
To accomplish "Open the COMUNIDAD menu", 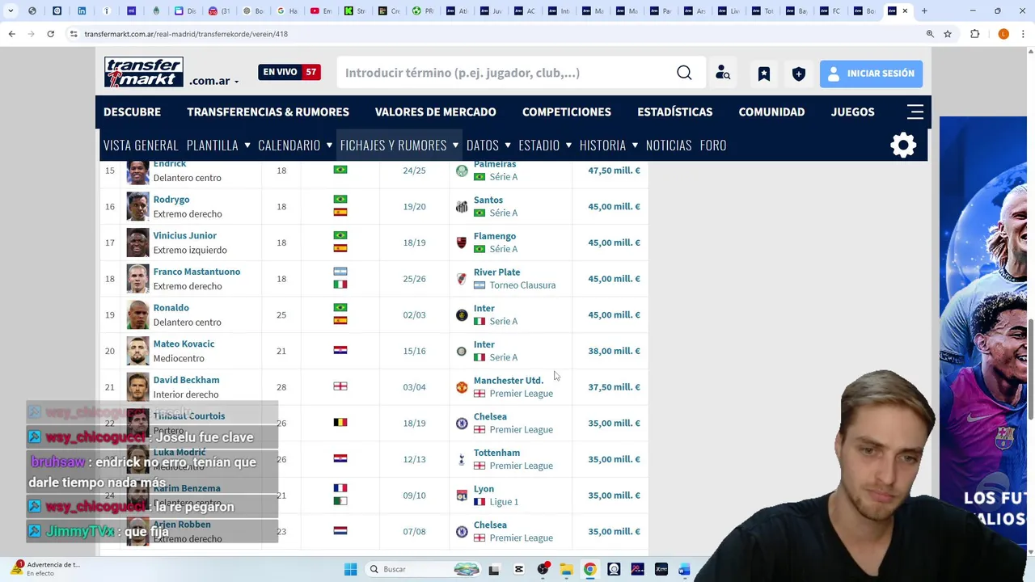I will tap(771, 112).
